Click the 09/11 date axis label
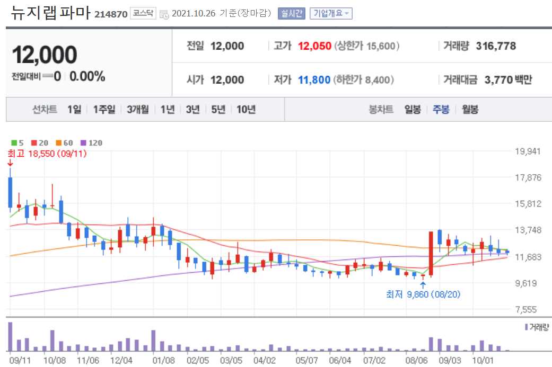 20,360
